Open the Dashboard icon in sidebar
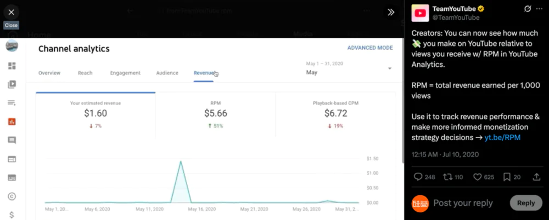The height and width of the screenshot is (220, 549). tap(12, 66)
